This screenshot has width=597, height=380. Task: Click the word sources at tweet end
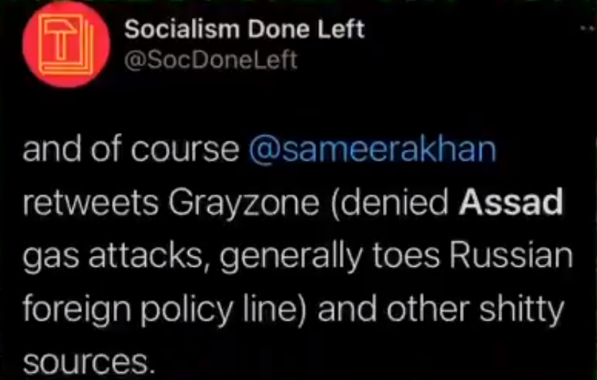pos(88,363)
